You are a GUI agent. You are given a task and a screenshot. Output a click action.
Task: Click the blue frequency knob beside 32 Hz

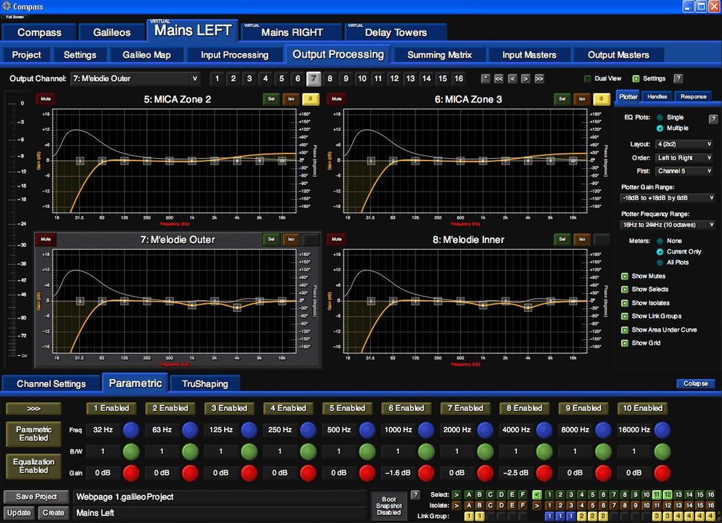(131, 430)
